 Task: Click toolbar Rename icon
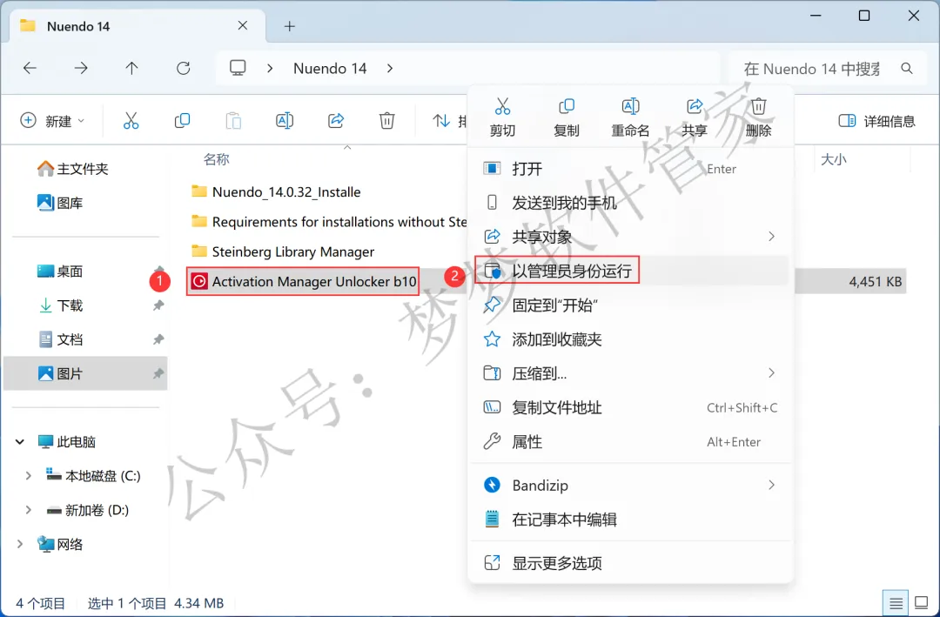coord(284,120)
